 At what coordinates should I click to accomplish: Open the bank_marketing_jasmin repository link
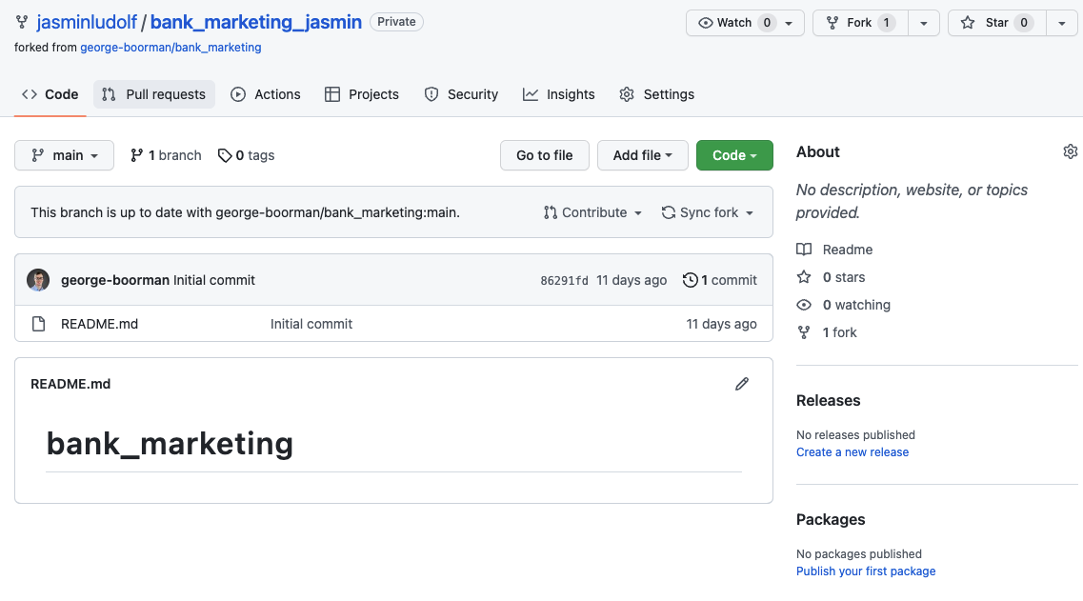tap(255, 22)
